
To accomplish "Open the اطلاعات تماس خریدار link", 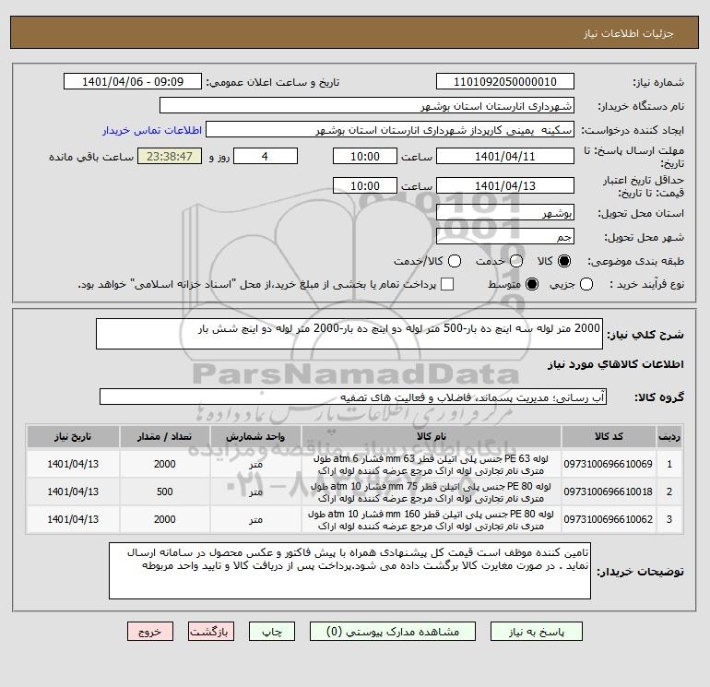I will point(152,130).
